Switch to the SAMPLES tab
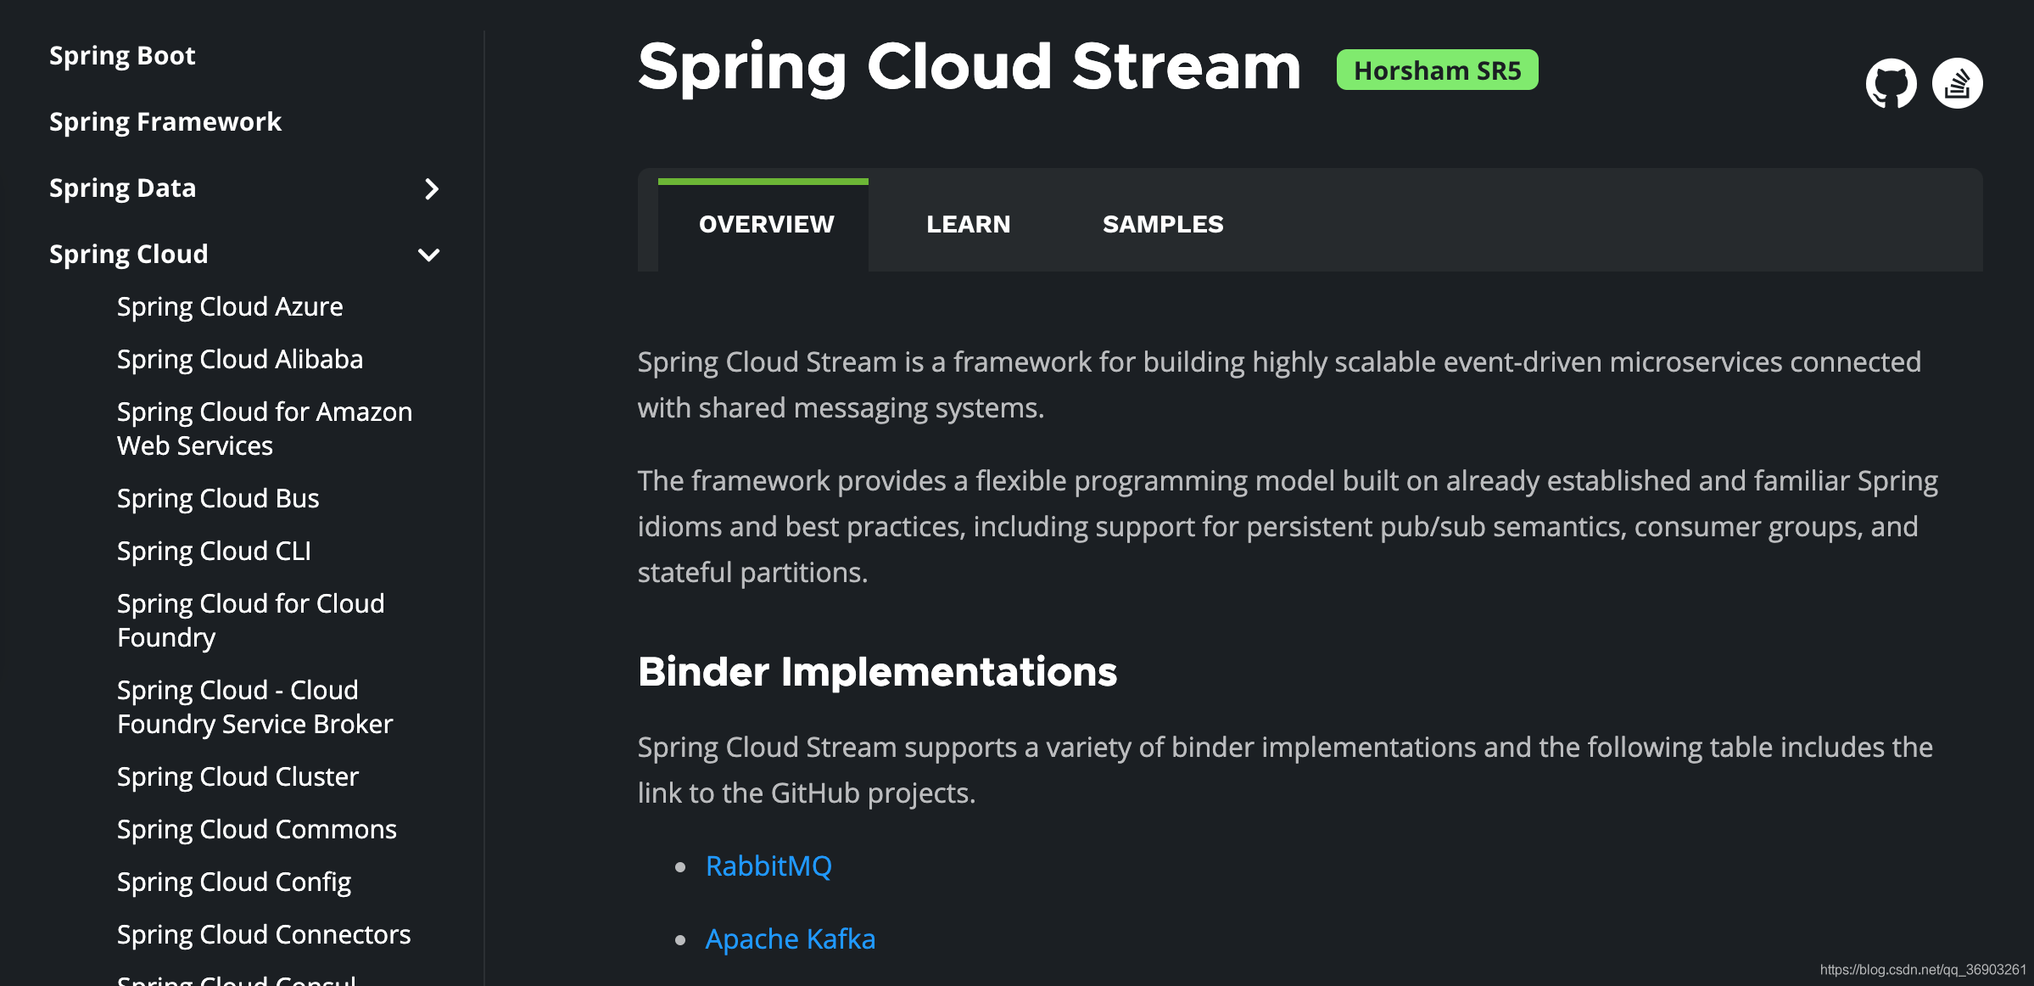Image resolution: width=2034 pixels, height=986 pixels. coord(1162,224)
